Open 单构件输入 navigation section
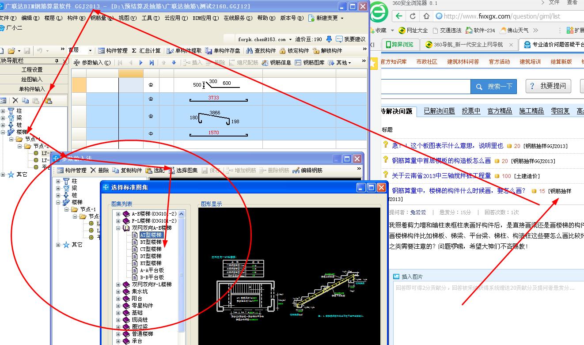 [x=32, y=89]
